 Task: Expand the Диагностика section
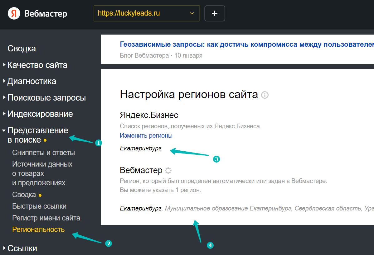click(32, 81)
